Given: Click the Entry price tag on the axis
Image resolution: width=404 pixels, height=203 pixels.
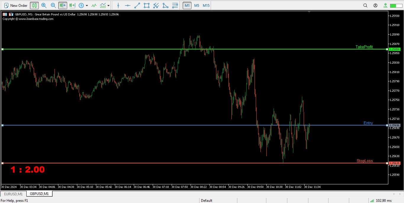Looking at the screenshot, I should point(395,125).
